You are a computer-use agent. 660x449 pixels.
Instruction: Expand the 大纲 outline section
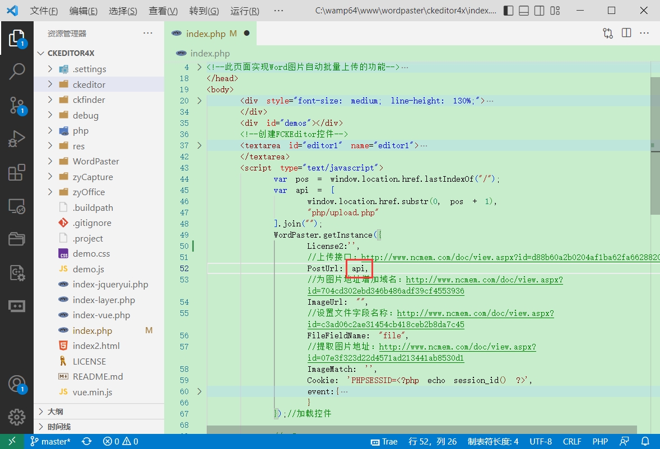tap(55, 411)
